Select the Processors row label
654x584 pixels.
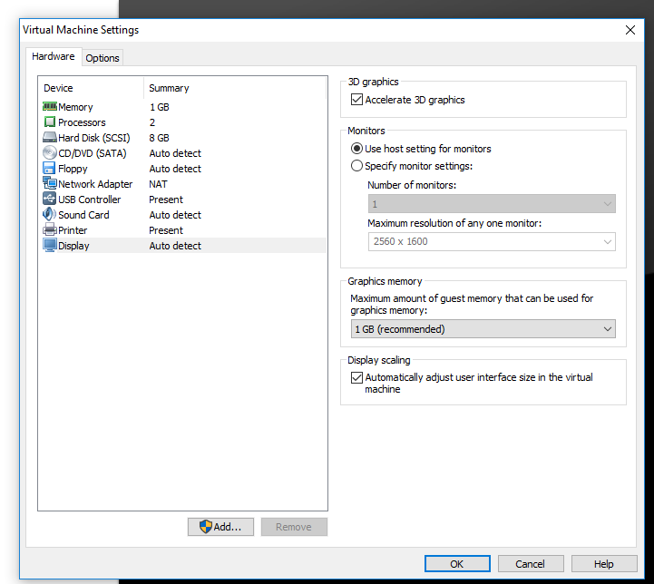point(82,122)
